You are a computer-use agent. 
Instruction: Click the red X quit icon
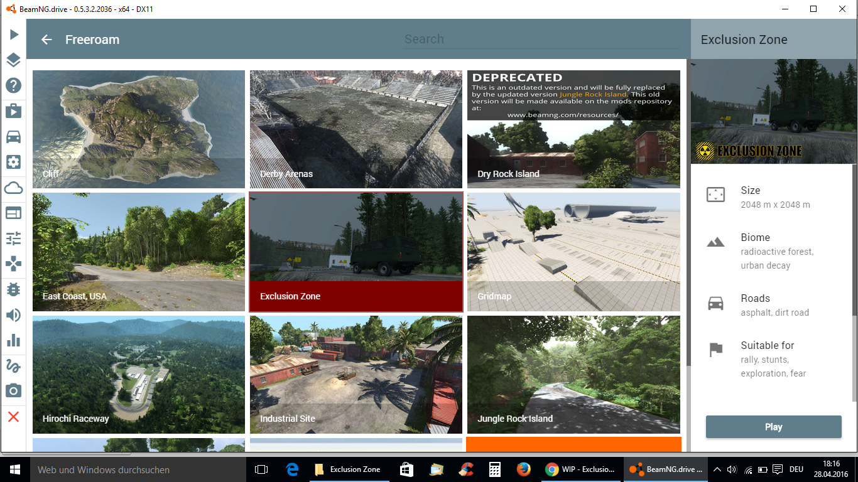[x=14, y=417]
